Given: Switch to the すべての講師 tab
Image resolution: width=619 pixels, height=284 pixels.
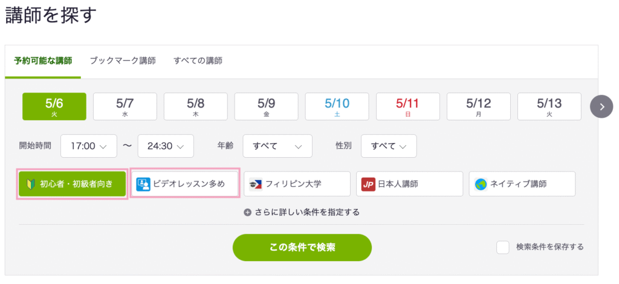Looking at the screenshot, I should (198, 61).
